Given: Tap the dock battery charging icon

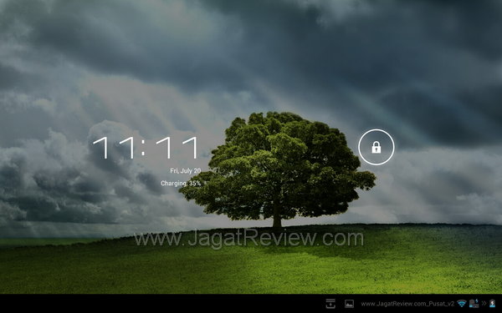Looking at the screenshot, I should (x=474, y=304).
